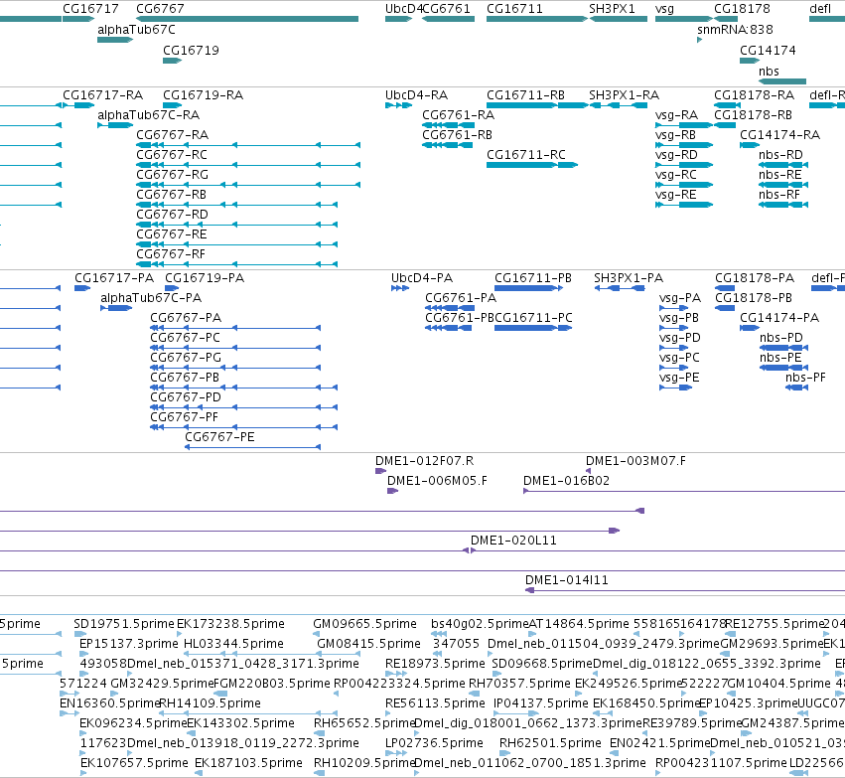Click the DME1-012F07.R clone label
The image size is (845, 778).
point(425,460)
